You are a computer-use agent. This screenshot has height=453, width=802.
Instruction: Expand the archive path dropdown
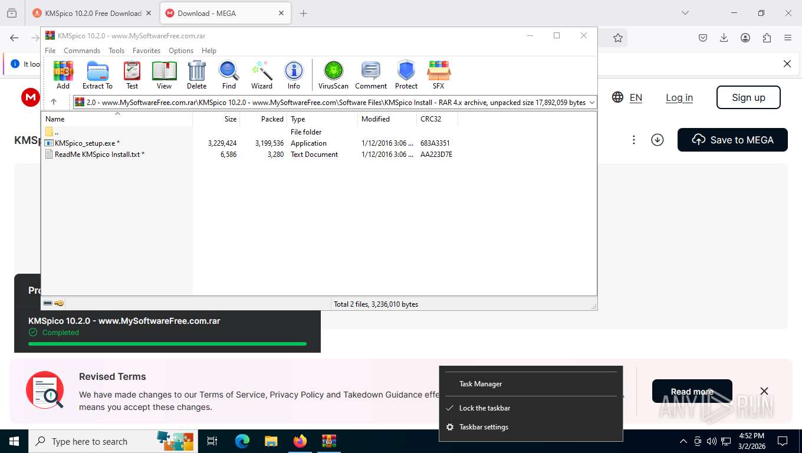592,103
